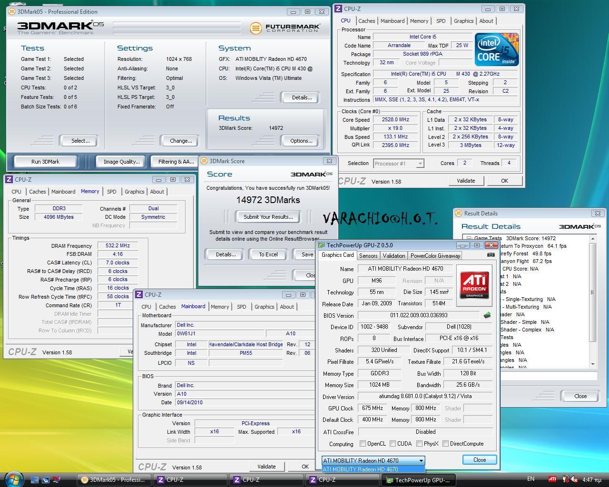The width and height of the screenshot is (609, 487).
Task: Click the Image Quality... button in 3DMark05
Action: point(121,162)
